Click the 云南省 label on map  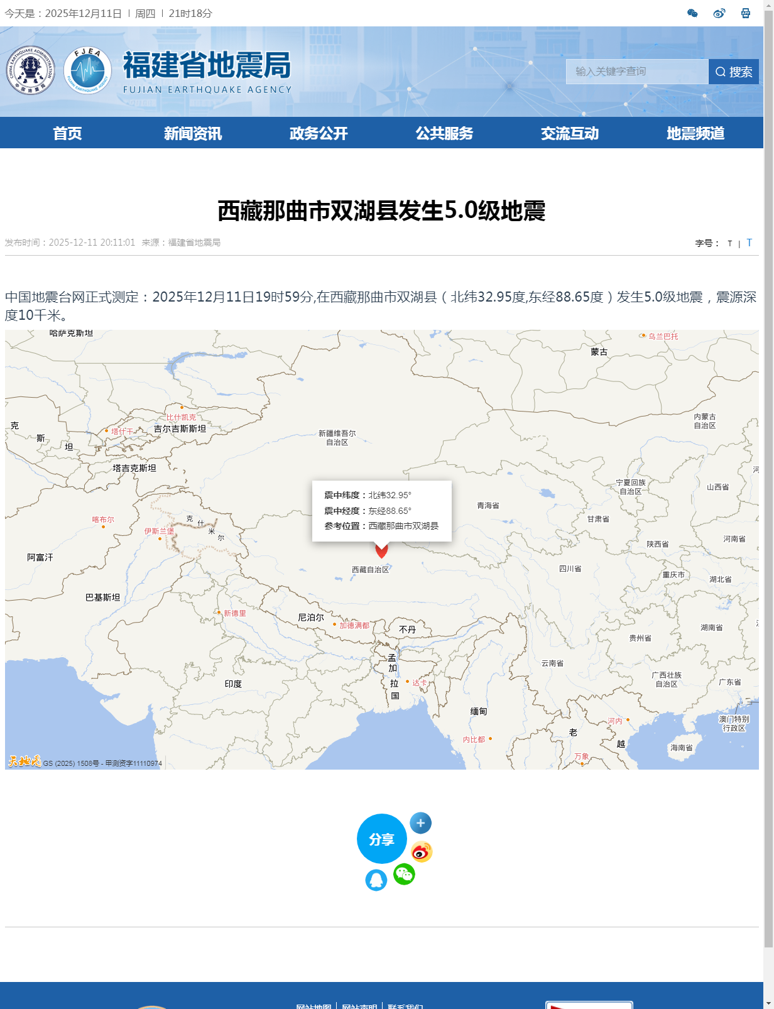point(553,663)
